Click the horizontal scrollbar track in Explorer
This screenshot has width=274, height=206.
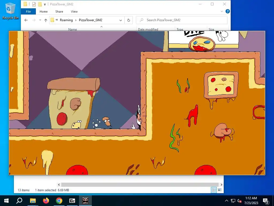tap(140, 185)
